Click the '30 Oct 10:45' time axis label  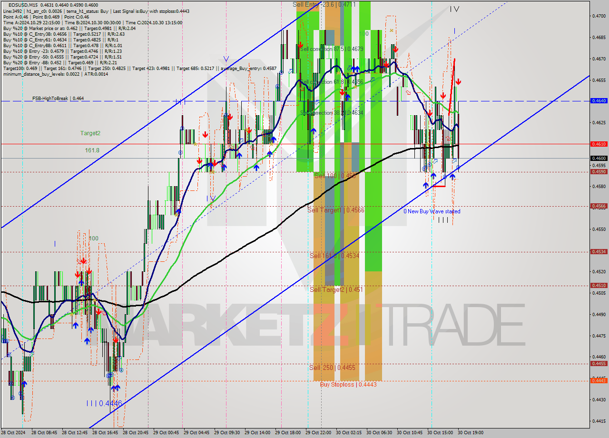(410, 433)
